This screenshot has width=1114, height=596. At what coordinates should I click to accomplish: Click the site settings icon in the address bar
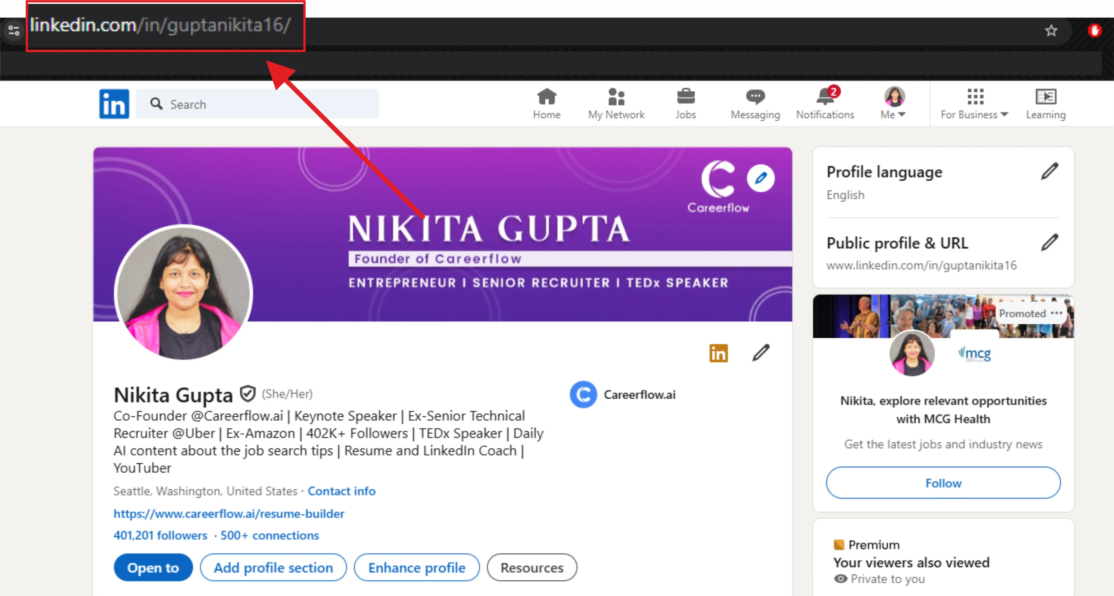tap(13, 30)
